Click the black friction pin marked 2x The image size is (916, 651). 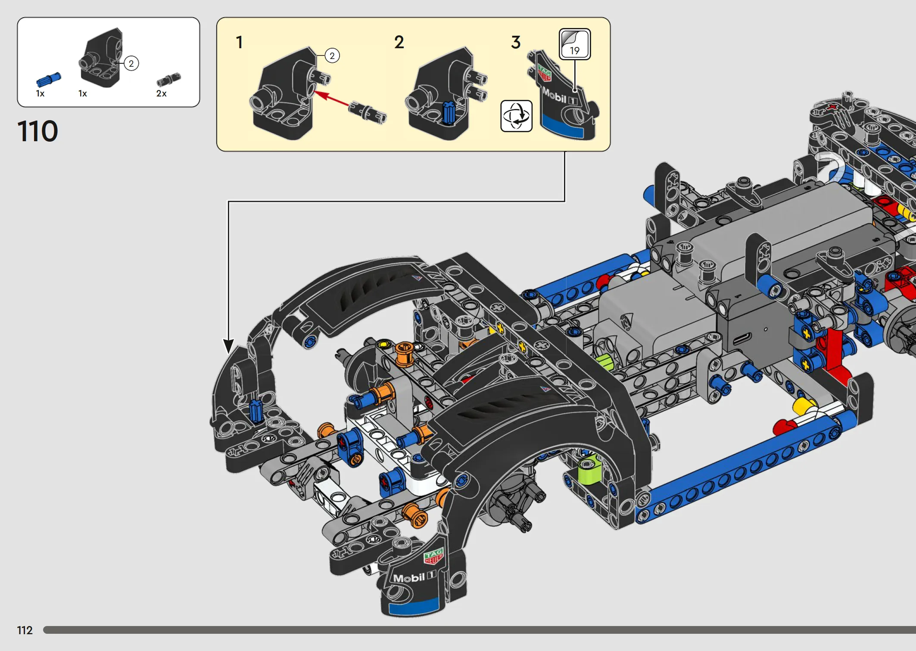(x=168, y=80)
